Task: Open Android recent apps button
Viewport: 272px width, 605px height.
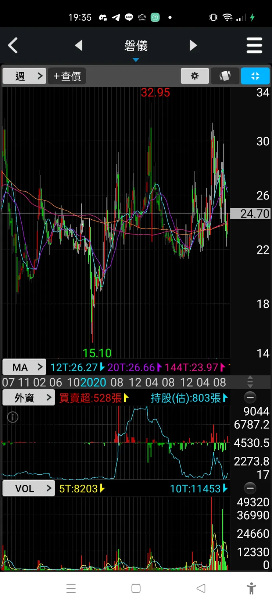Action: coord(71,588)
